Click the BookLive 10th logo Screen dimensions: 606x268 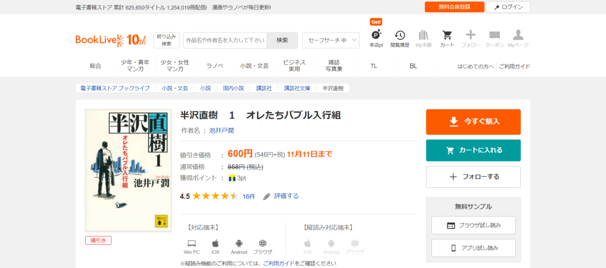[111, 40]
